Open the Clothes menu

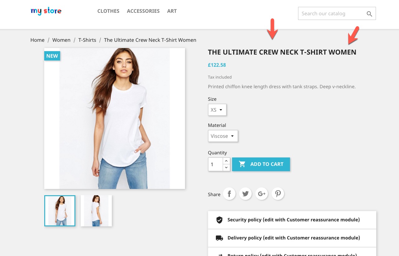click(x=108, y=11)
